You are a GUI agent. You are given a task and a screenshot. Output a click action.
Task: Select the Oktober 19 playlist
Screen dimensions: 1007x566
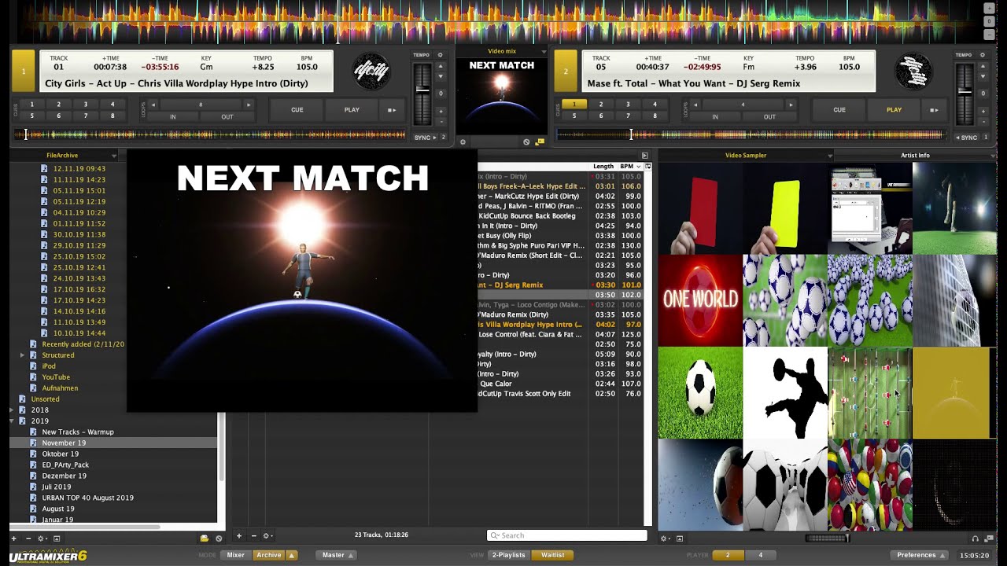point(61,454)
